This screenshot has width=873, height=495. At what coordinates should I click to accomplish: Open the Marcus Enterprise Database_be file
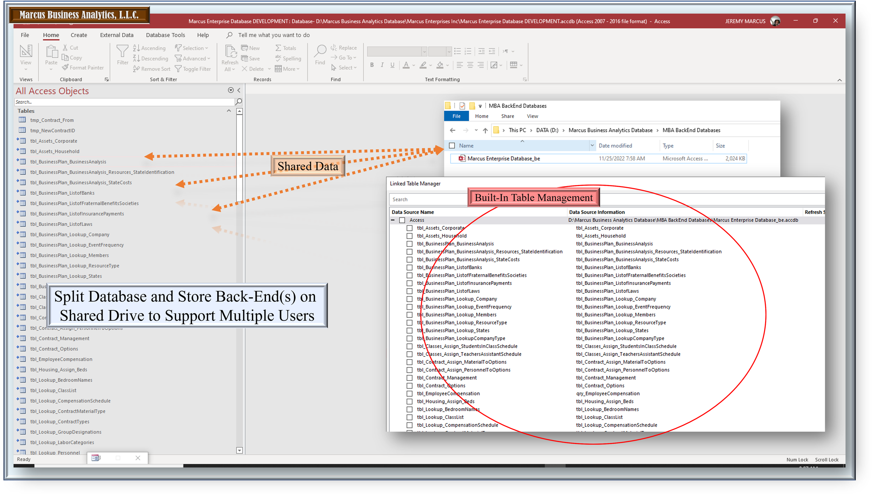click(x=503, y=158)
